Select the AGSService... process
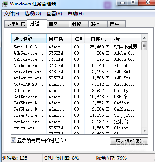The width and height of the screenshot is (155, 162). (76, 59)
